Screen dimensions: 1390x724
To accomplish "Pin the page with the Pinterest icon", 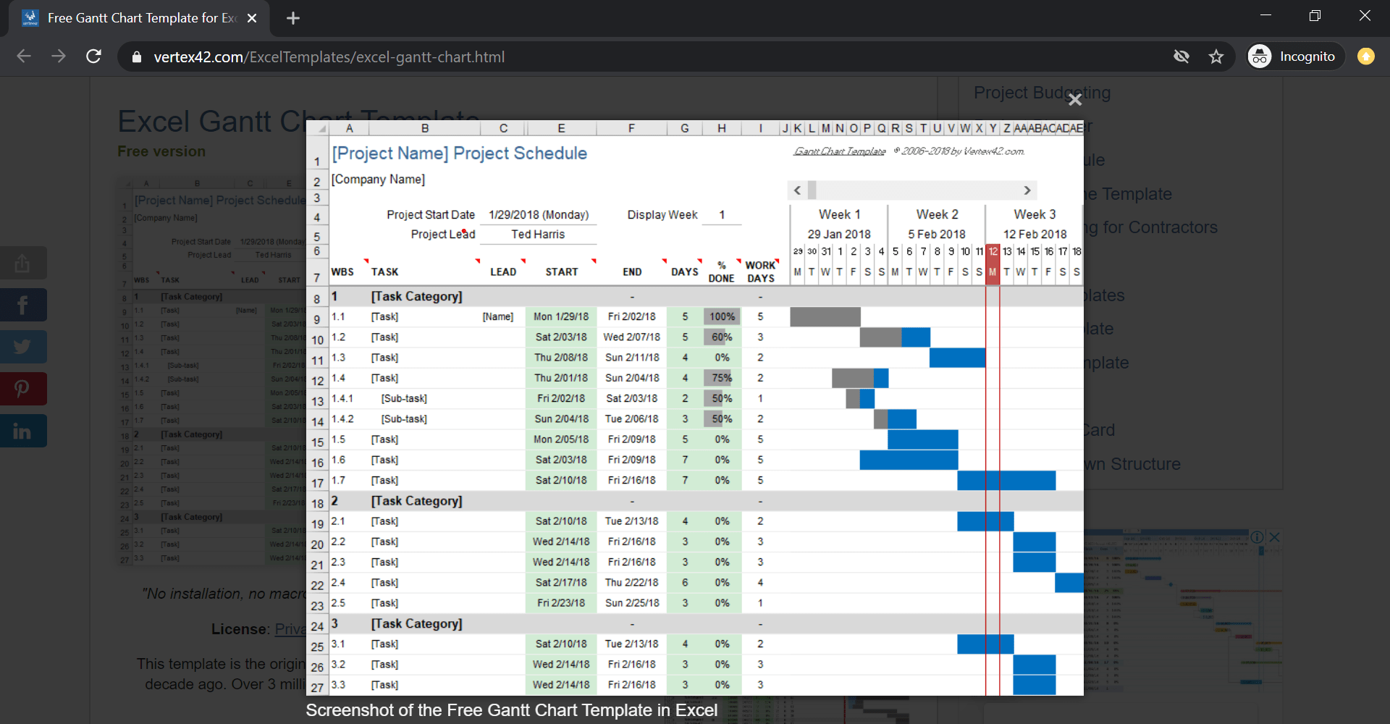I will pyautogui.click(x=22, y=389).
